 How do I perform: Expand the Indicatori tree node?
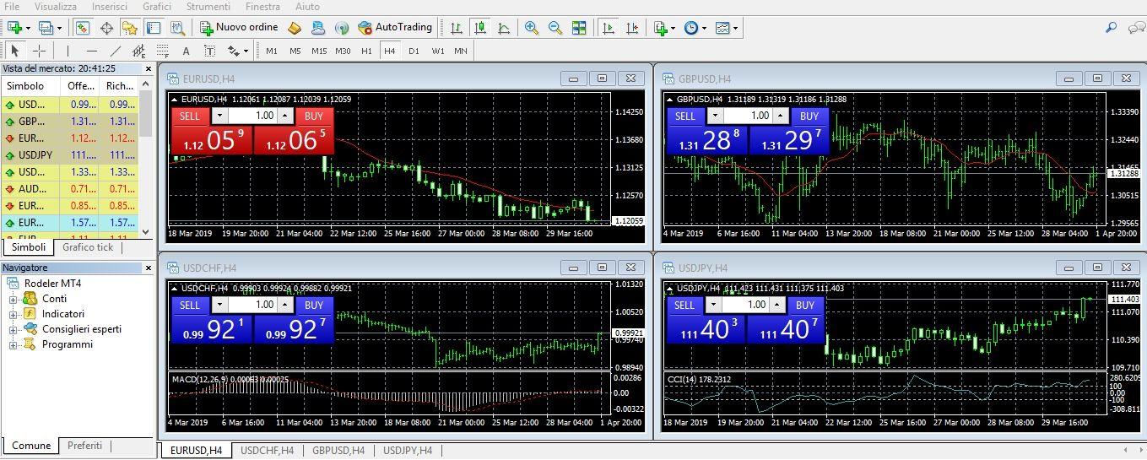(14, 314)
